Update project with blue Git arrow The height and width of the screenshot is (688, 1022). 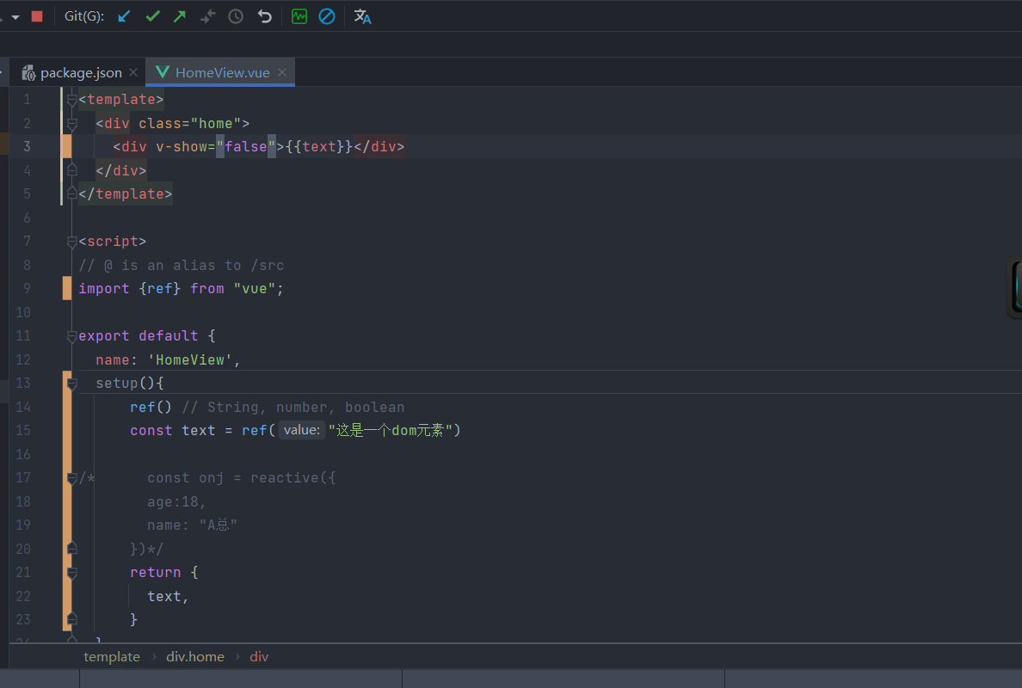point(124,16)
